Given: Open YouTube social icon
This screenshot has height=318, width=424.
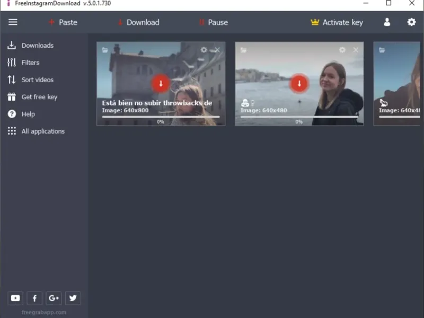Looking at the screenshot, I should pyautogui.click(x=15, y=298).
